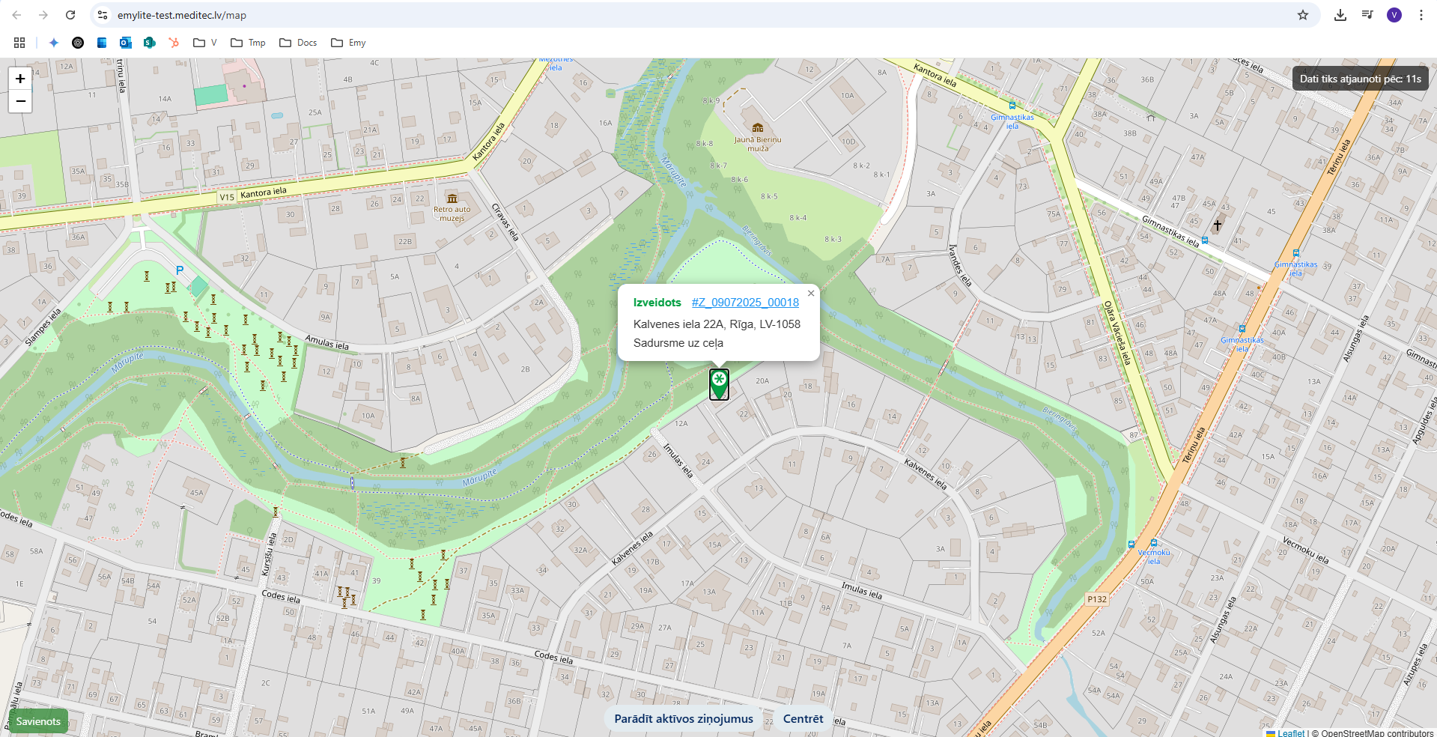Close the incident popup

click(x=810, y=294)
